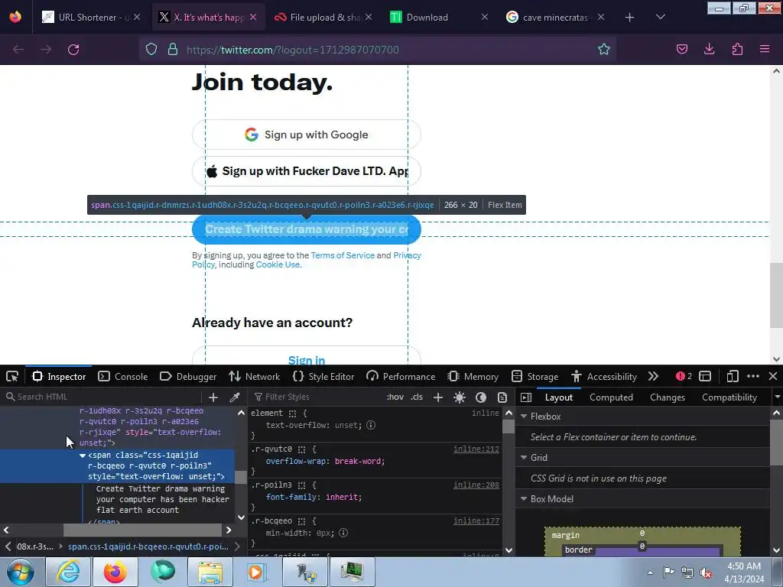Viewport: 783px width, 587px height.
Task: Open the downloads panel
Action: tap(709, 49)
